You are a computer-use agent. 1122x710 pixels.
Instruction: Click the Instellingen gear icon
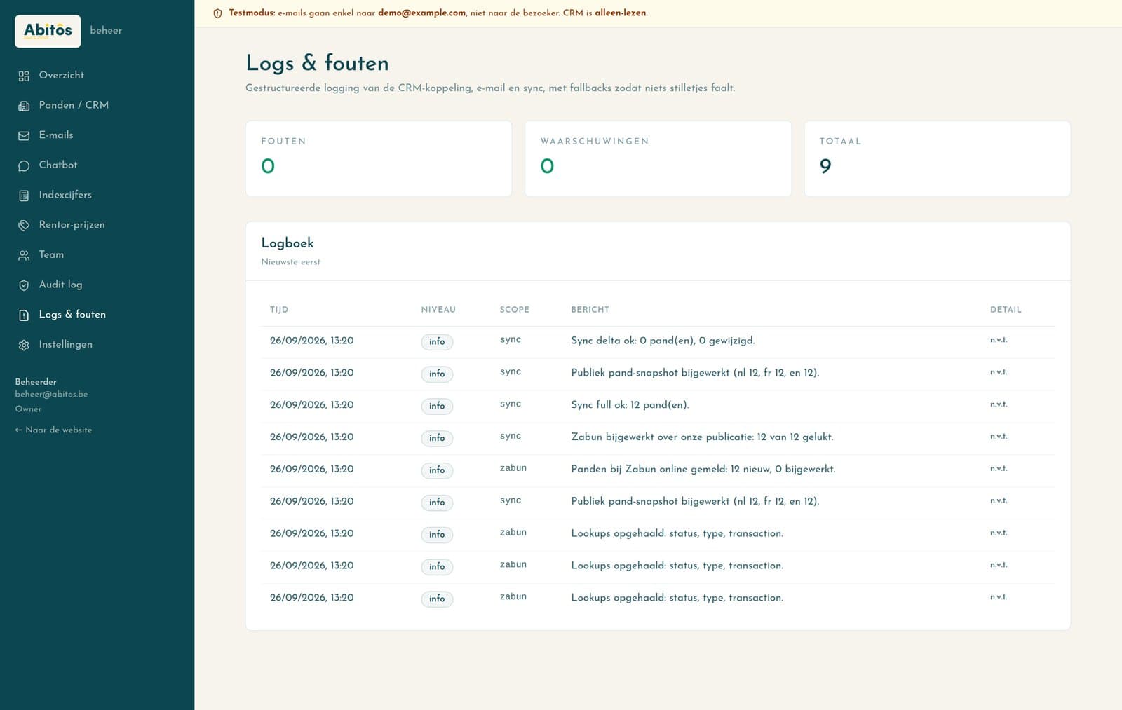coord(24,345)
